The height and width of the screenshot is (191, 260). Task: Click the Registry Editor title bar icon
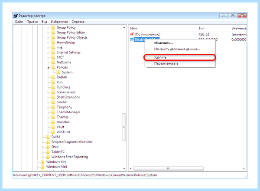click(x=16, y=16)
